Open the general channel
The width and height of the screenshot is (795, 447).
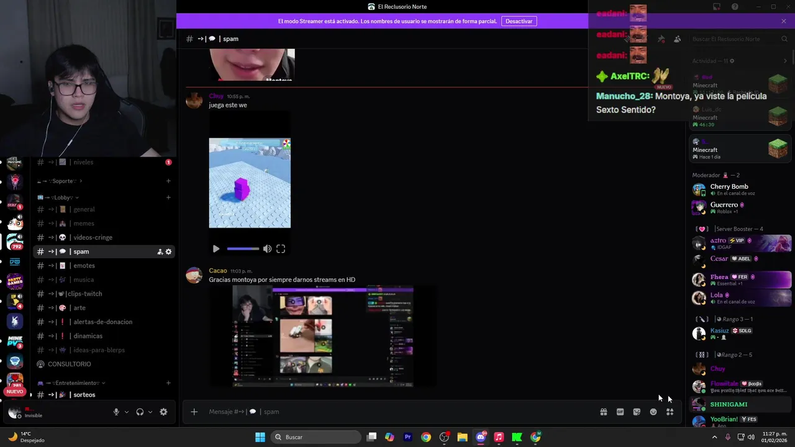click(103, 209)
